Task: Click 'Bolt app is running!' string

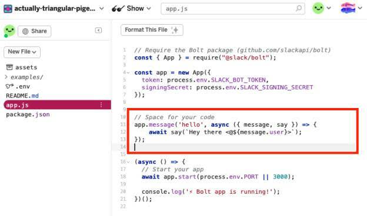Action: pyautogui.click(x=229, y=191)
